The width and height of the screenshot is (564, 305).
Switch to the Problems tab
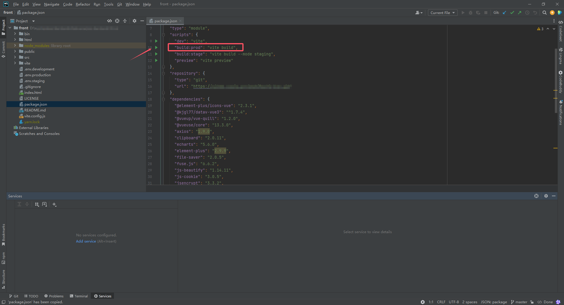(x=54, y=296)
